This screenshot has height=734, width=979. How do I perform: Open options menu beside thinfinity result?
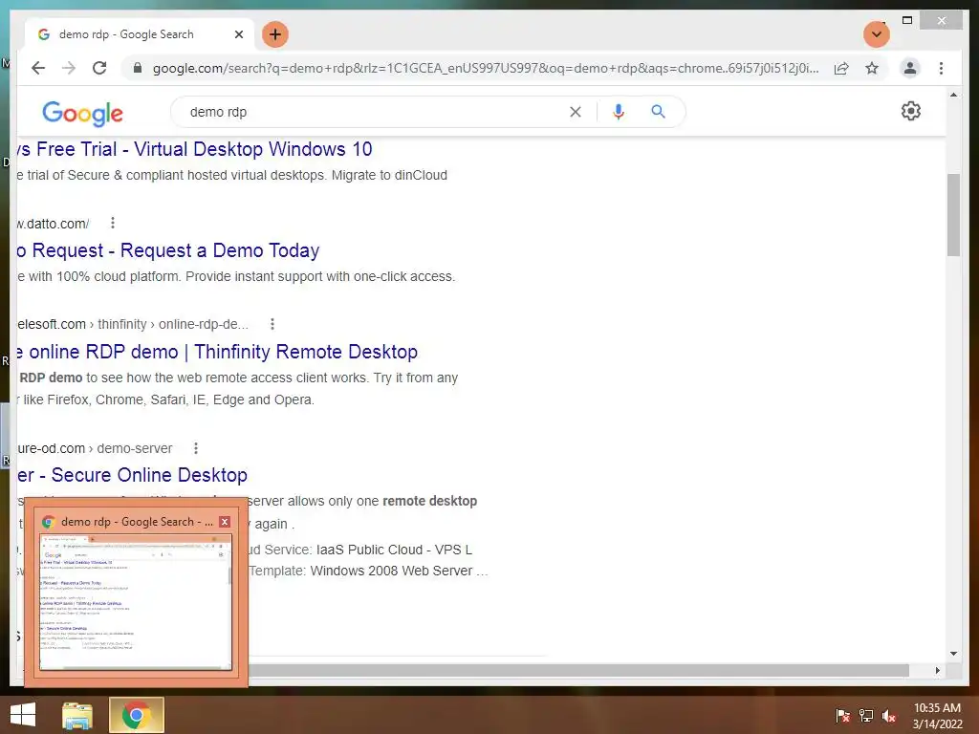point(272,324)
